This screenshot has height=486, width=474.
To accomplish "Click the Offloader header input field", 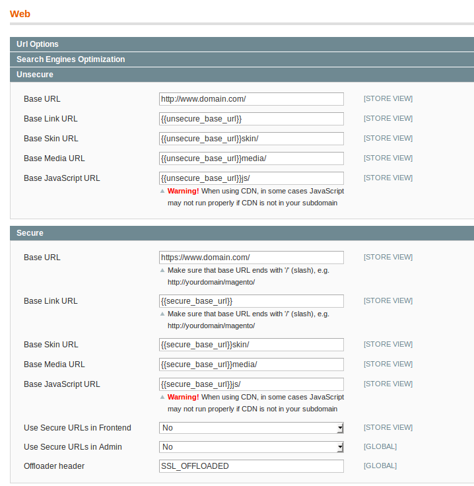I will click(x=251, y=466).
